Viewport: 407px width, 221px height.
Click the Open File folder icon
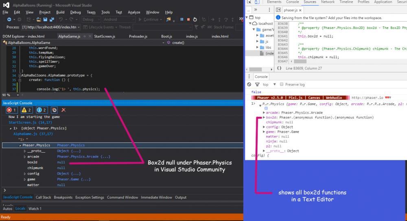pyautogui.click(x=39, y=20)
